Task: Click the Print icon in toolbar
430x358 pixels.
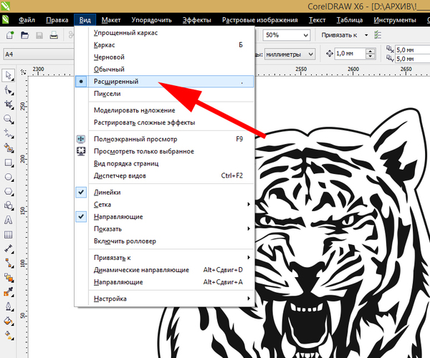Action: coord(54,35)
